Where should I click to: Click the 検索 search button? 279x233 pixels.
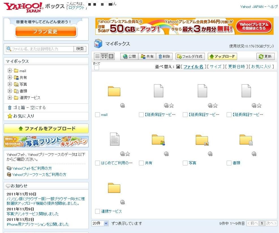pos(80,49)
